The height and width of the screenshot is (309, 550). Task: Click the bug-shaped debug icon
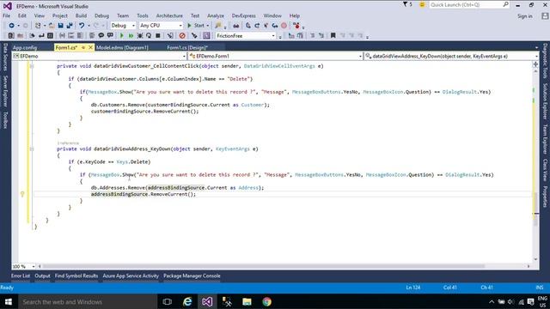point(140,36)
